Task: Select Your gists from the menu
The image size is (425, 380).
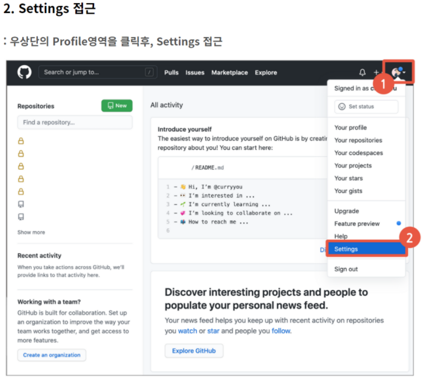Action: [x=348, y=191]
